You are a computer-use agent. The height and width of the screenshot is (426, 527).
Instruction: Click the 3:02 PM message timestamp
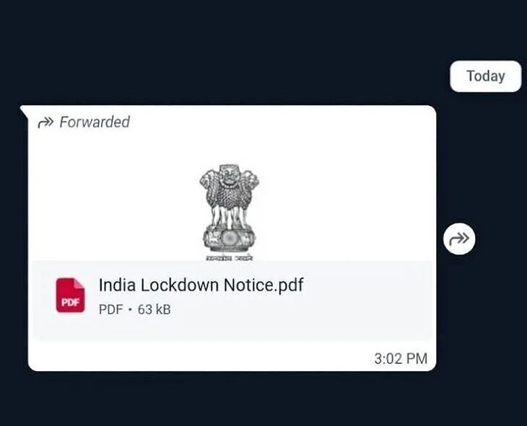pos(401,358)
